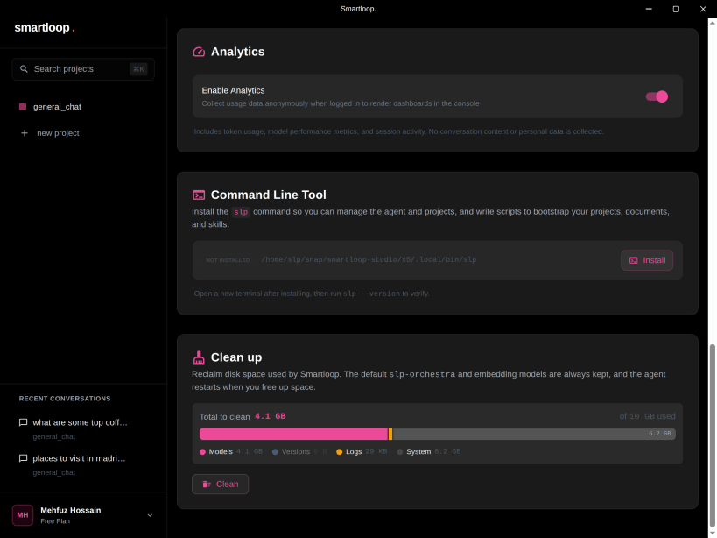Viewport: 717px width, 538px height.
Task: Click the Free Plan label
Action: [55, 521]
